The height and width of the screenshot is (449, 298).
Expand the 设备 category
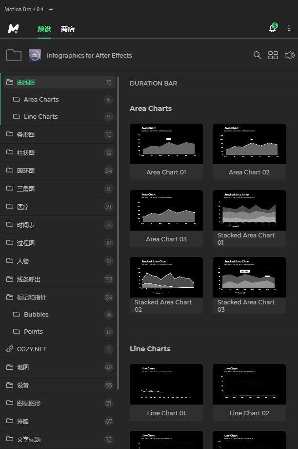point(59,385)
